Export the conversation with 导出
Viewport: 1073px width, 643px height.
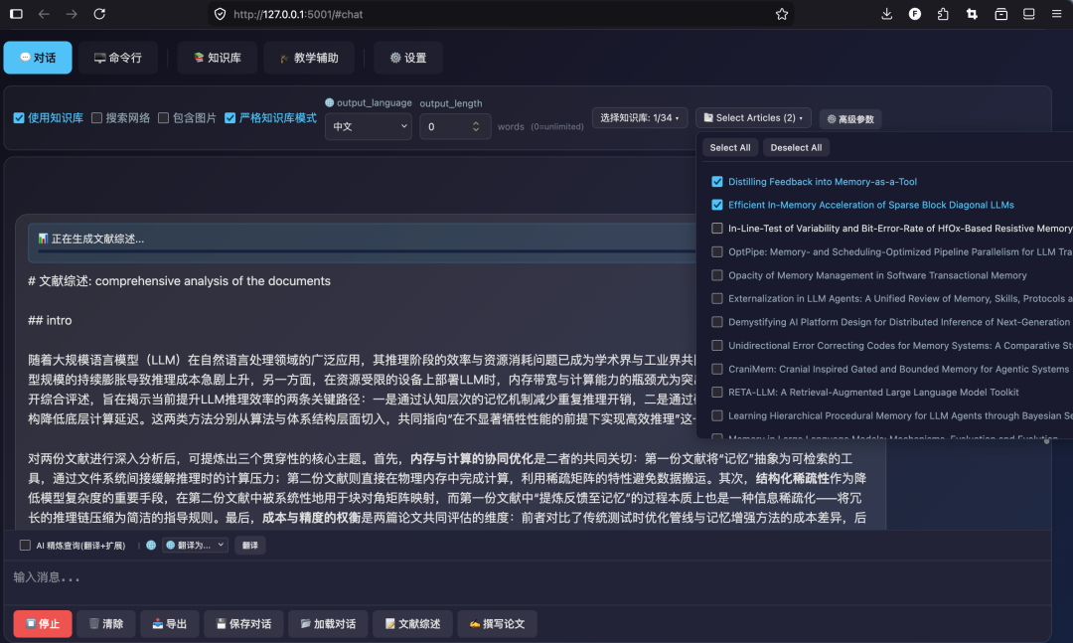pyautogui.click(x=170, y=624)
